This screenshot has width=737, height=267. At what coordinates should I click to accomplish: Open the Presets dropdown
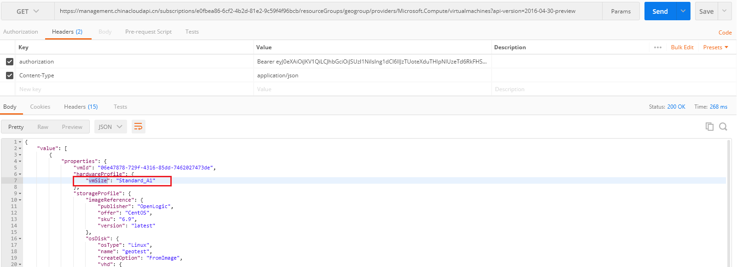pos(715,47)
